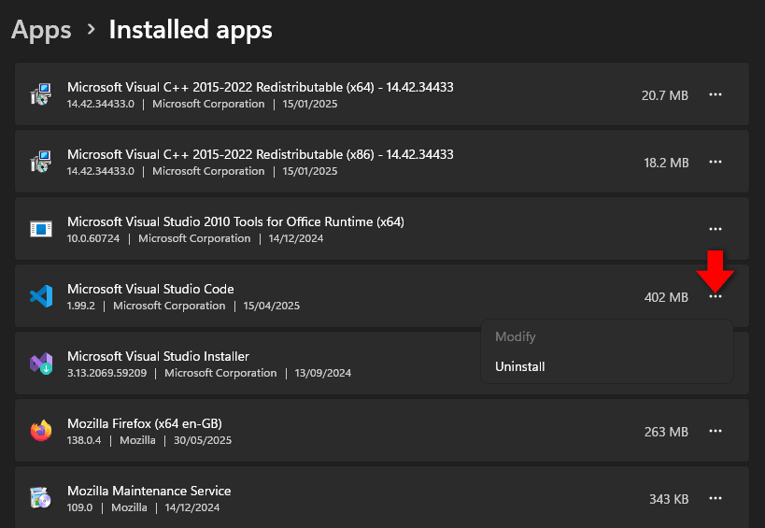
Task: Click the install date 30/05/2025
Action: [x=203, y=440]
